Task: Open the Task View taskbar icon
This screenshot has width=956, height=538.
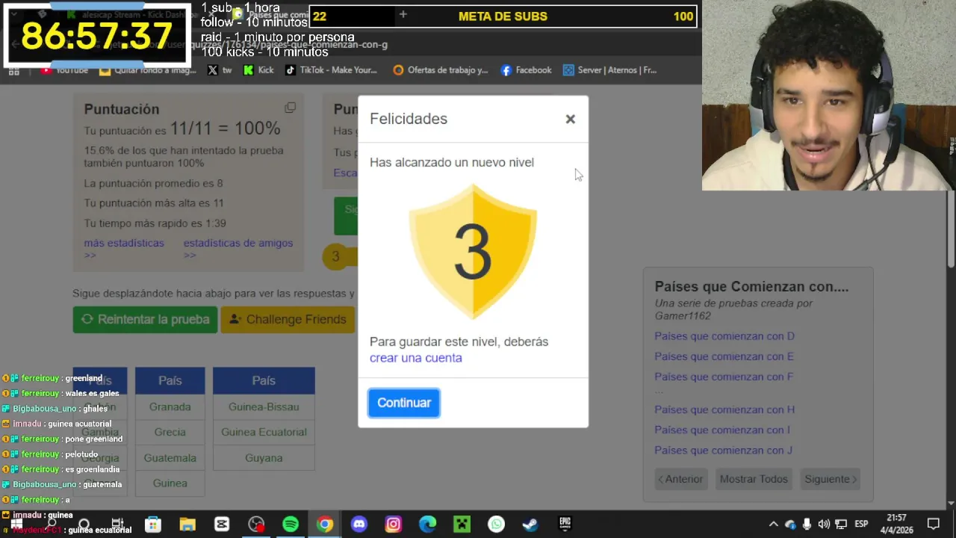Action: click(x=117, y=525)
